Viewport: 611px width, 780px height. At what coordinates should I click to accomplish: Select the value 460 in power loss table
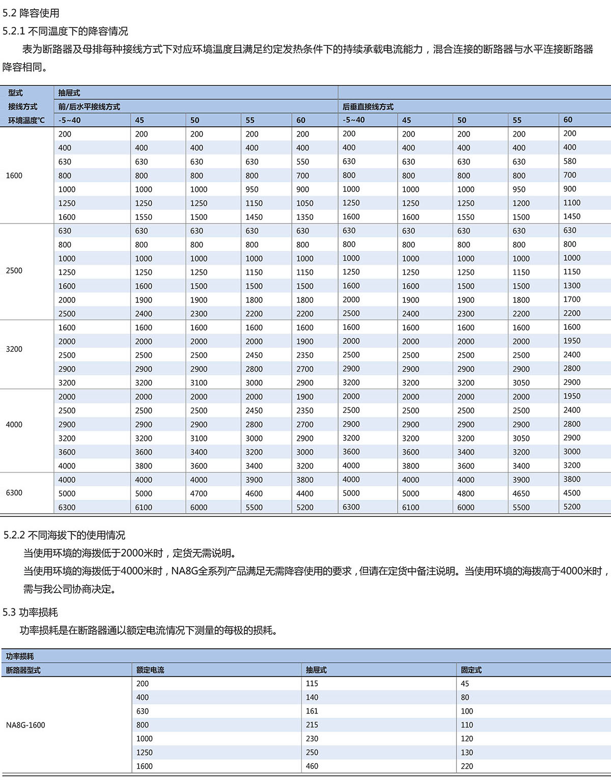(x=312, y=766)
